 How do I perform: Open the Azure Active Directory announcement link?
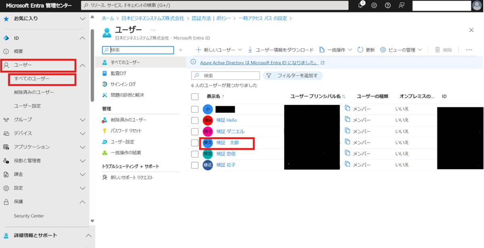[x=259, y=63]
